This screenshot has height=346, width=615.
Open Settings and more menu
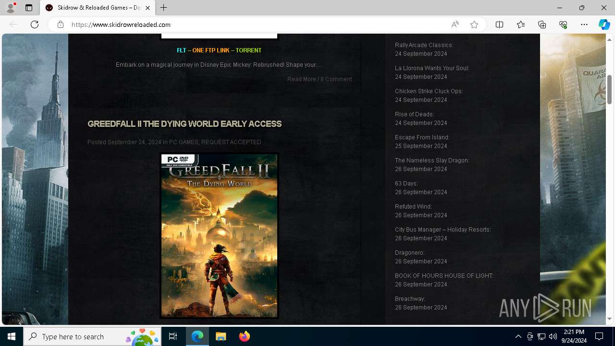click(x=584, y=25)
